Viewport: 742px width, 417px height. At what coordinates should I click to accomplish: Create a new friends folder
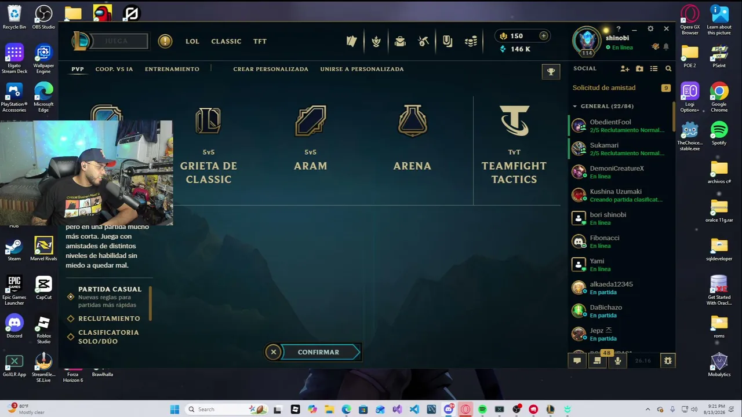click(x=639, y=69)
